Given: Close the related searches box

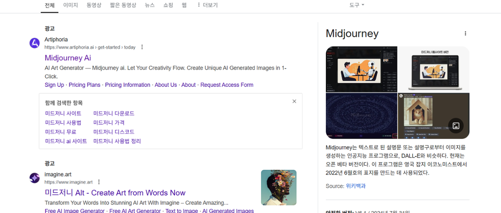Looking at the screenshot, I should click(294, 101).
